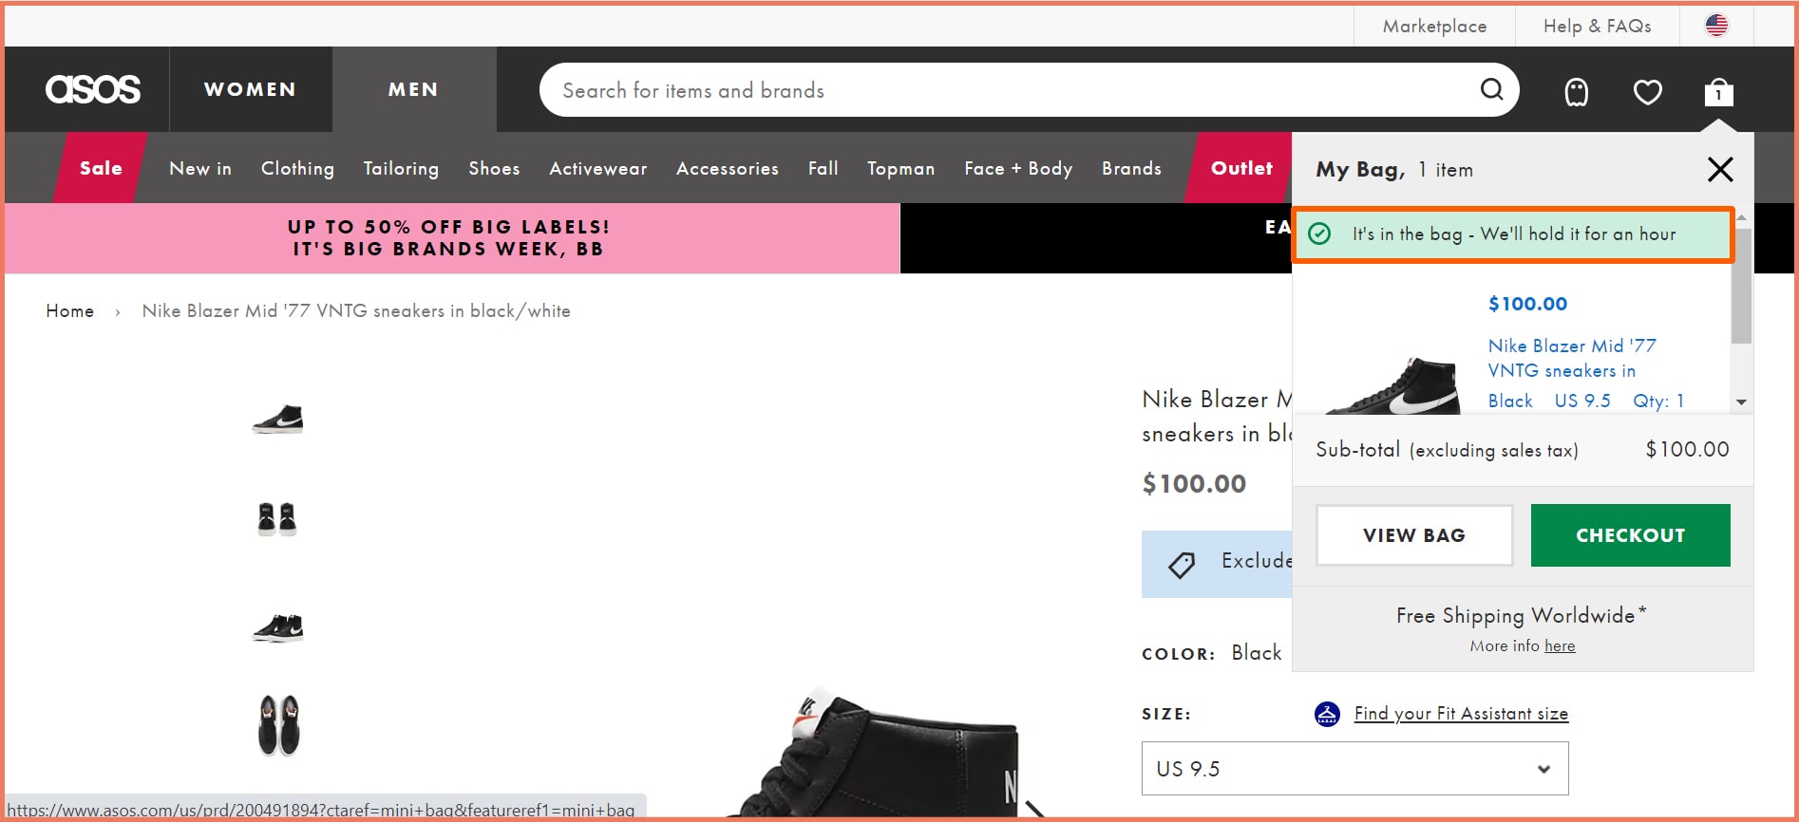Close the My Bag panel
The width and height of the screenshot is (1799, 822).
[1720, 169]
